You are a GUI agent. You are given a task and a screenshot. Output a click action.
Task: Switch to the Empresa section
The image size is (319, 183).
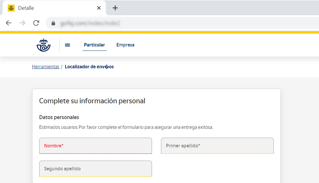[125, 45]
